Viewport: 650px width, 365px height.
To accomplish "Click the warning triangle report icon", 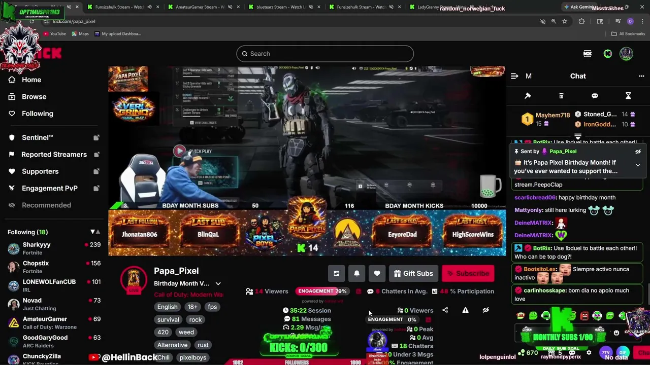I will [x=465, y=310].
